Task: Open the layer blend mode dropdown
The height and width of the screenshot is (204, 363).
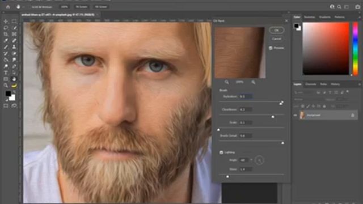Action: (308, 100)
